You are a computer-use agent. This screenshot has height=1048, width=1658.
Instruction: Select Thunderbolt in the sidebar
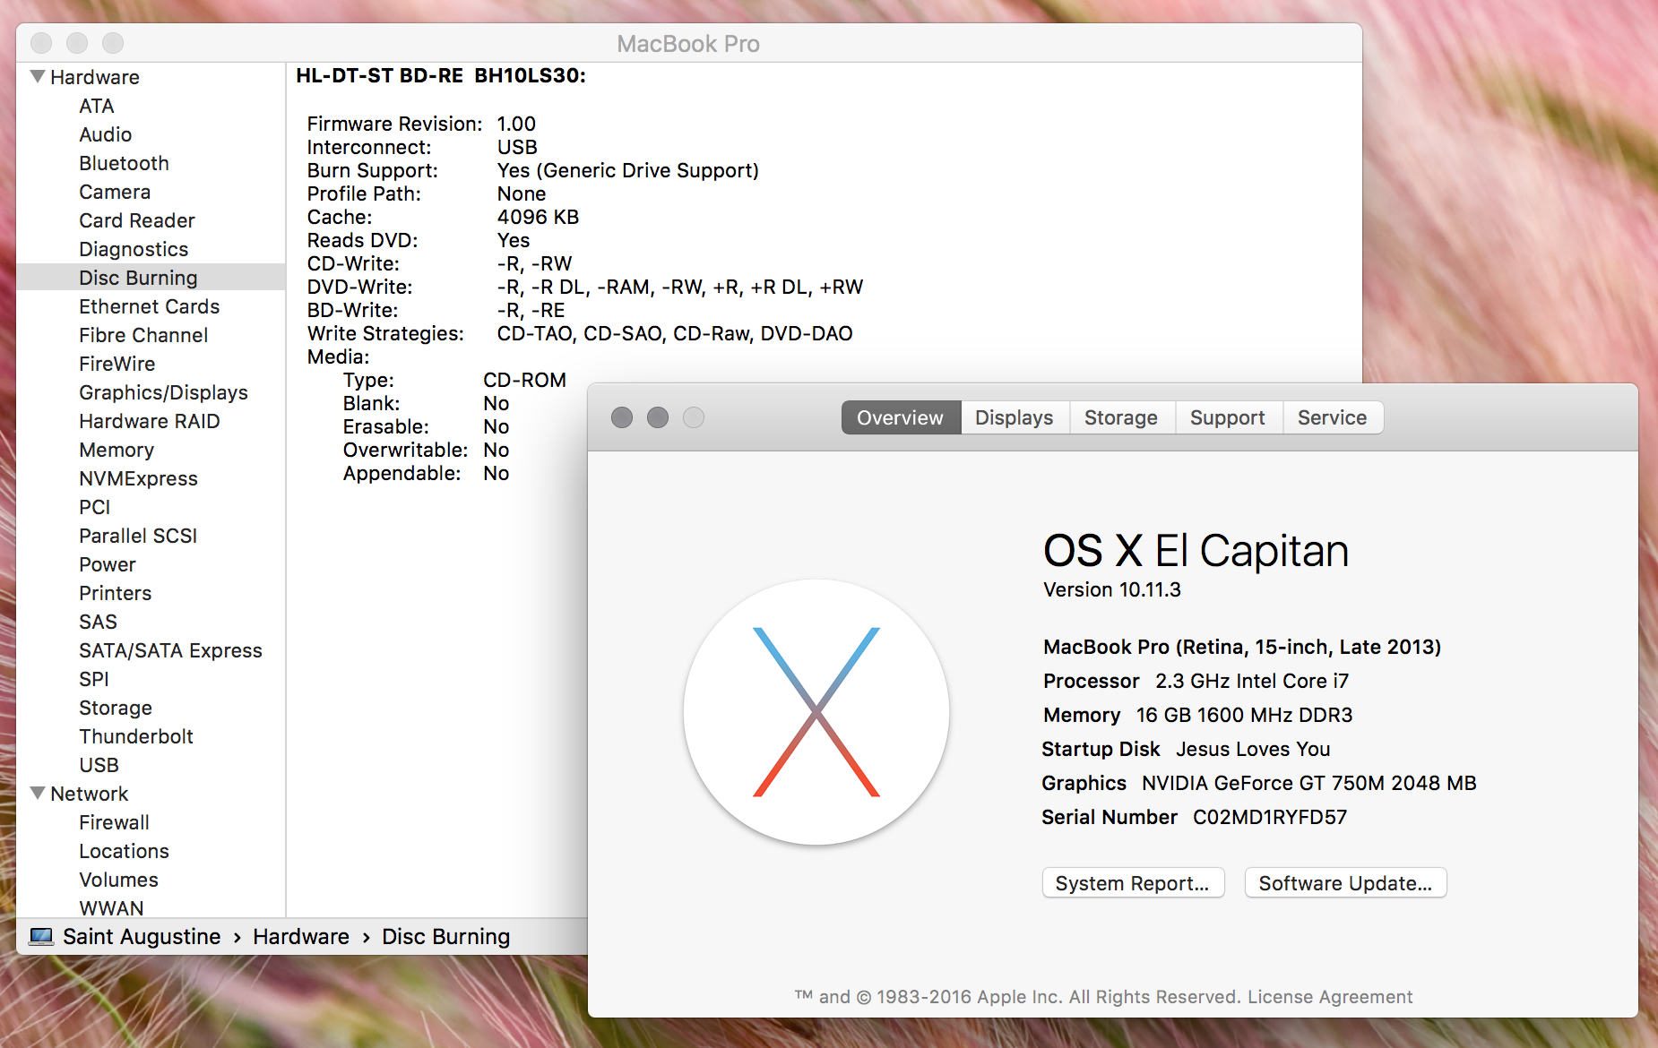pos(136,736)
